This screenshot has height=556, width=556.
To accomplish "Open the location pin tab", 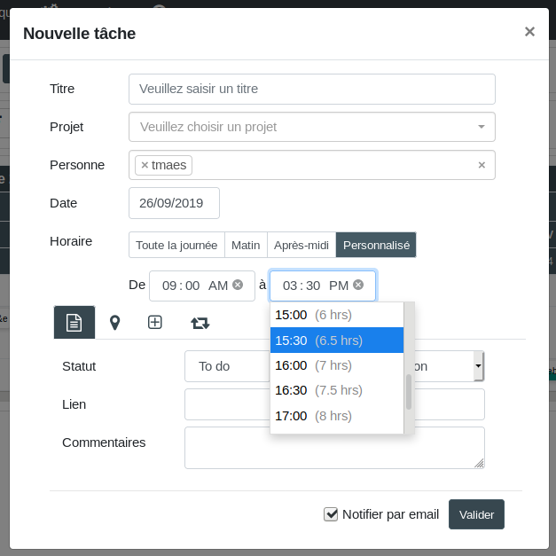I will pyautogui.click(x=114, y=323).
